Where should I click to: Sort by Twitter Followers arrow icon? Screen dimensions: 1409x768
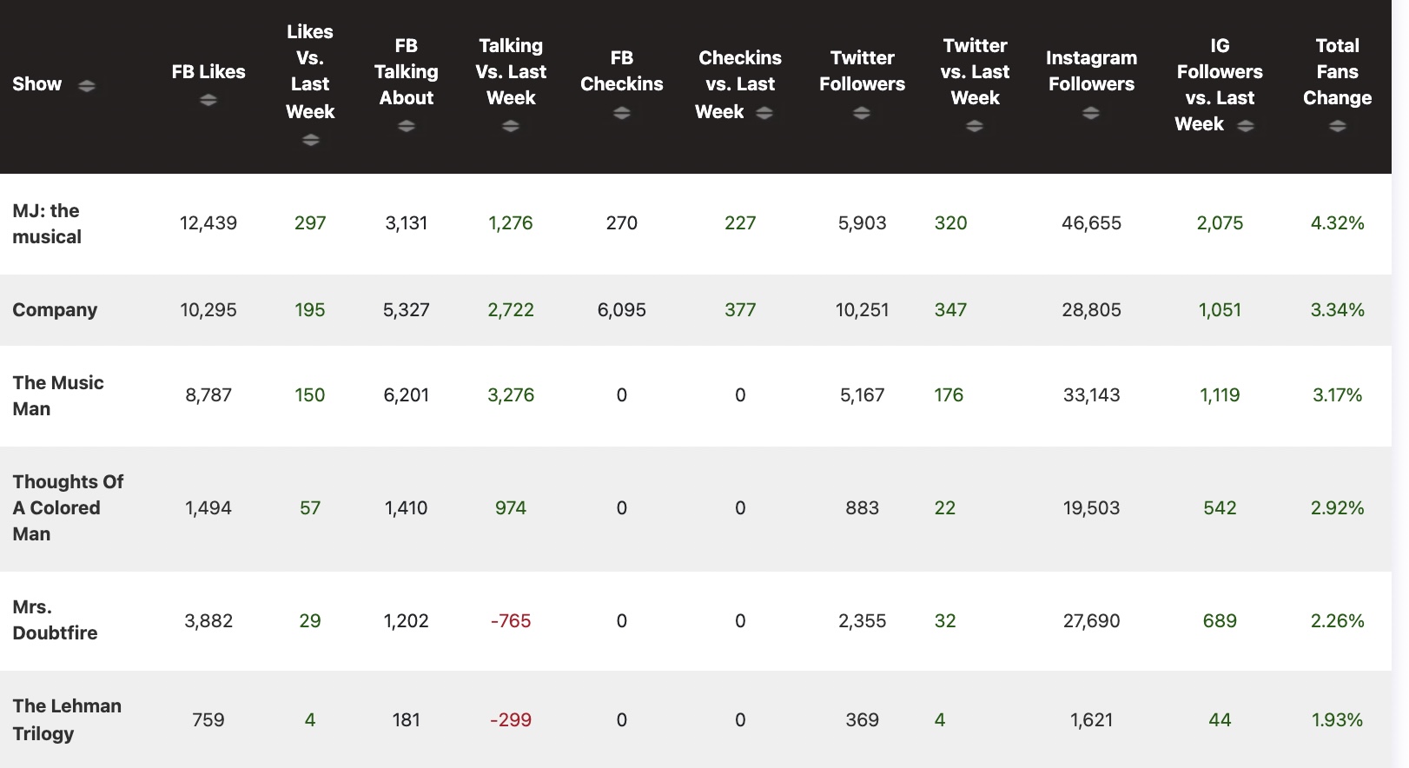(862, 113)
